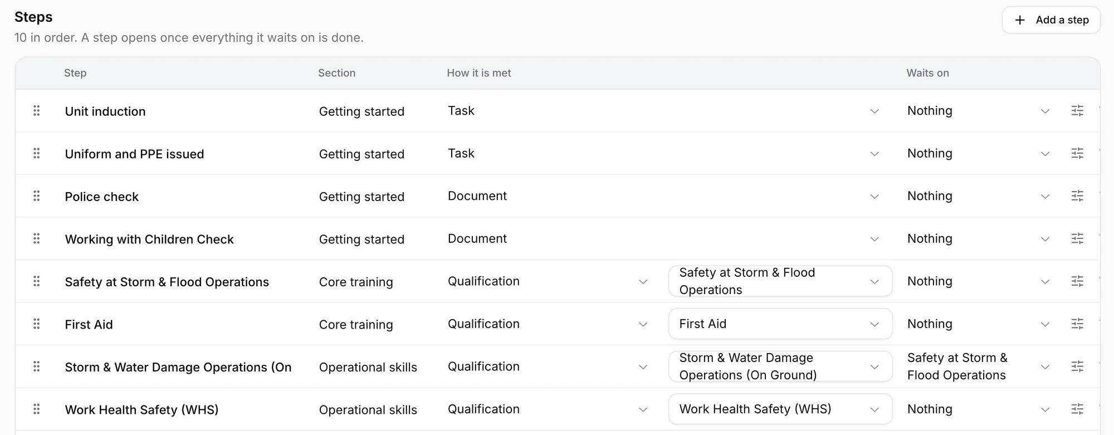
Task: Open Qualification type dropdown for Work Health Safety
Action: (x=548, y=409)
